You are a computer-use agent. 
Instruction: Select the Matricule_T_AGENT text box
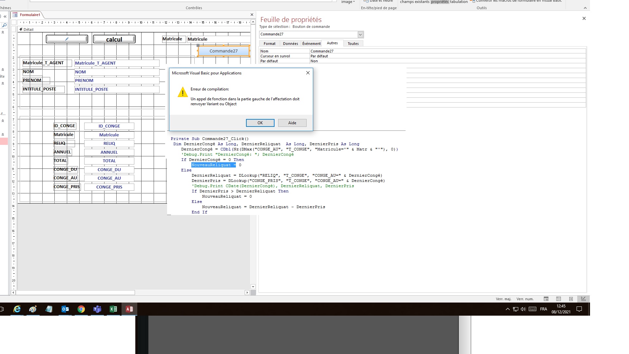[x=117, y=63]
